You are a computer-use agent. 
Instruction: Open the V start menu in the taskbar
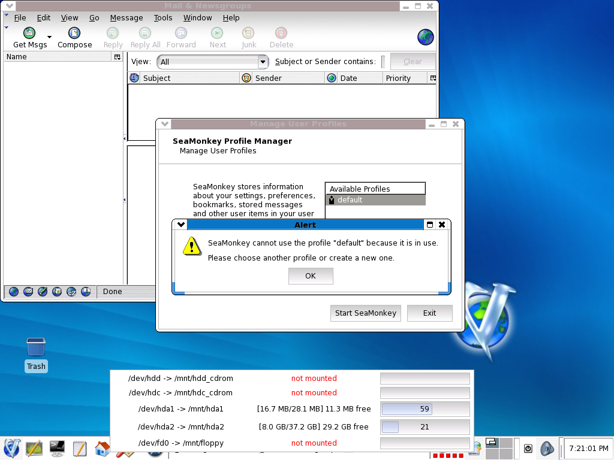click(11, 448)
